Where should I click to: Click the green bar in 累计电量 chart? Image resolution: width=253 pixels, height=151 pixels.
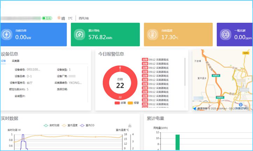coord(178,142)
